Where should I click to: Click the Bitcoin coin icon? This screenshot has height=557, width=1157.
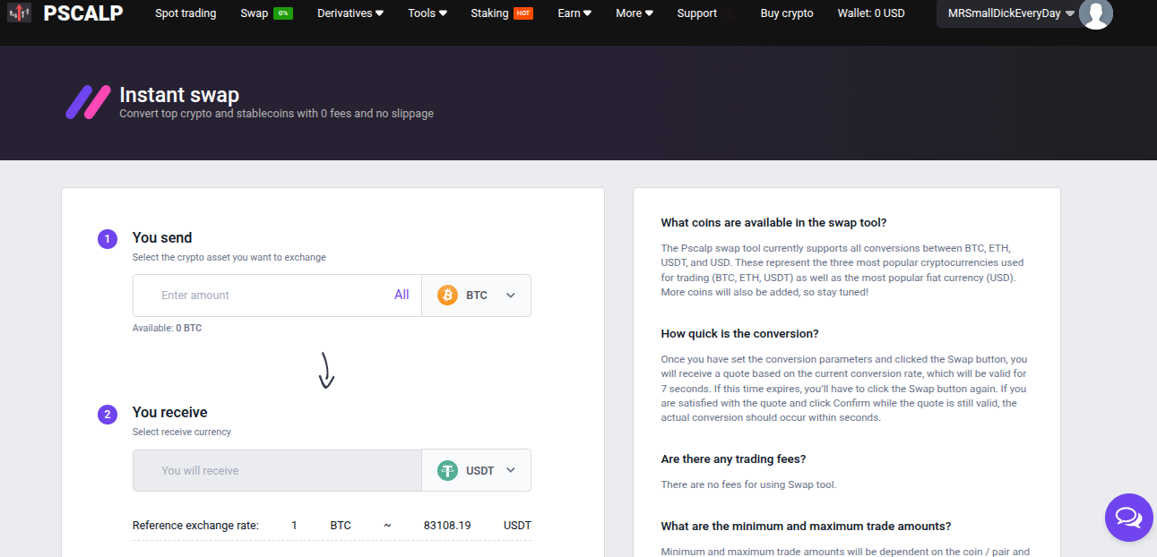tap(447, 296)
